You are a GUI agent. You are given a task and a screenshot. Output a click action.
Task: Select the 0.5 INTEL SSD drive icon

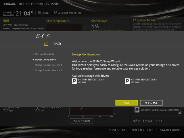tap(127, 81)
